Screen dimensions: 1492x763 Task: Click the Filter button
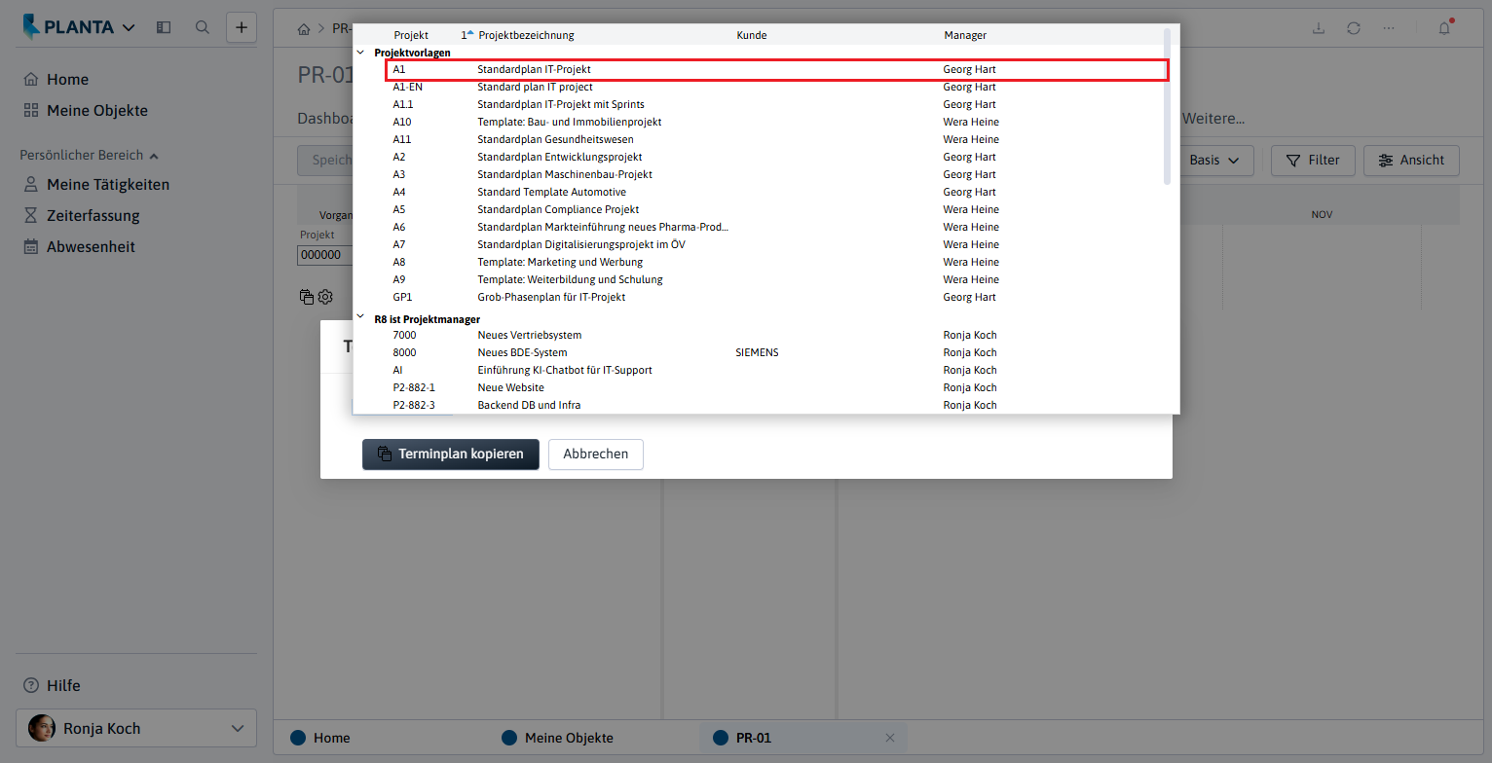point(1313,161)
